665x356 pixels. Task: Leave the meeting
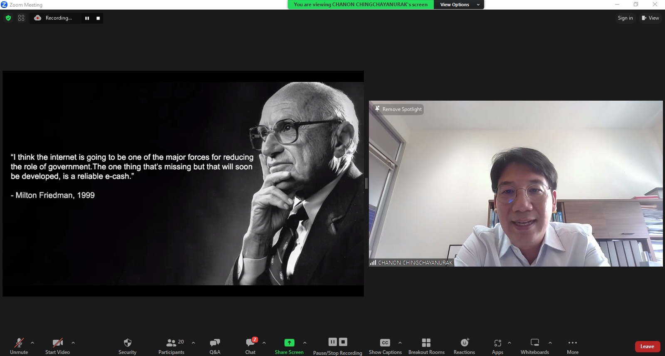[648, 346]
